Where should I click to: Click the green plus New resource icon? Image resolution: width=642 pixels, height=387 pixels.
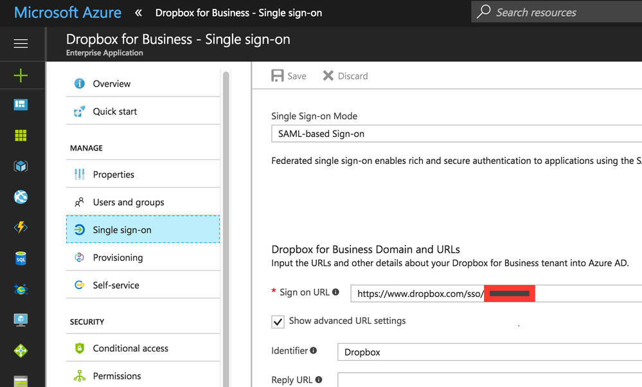[21, 76]
